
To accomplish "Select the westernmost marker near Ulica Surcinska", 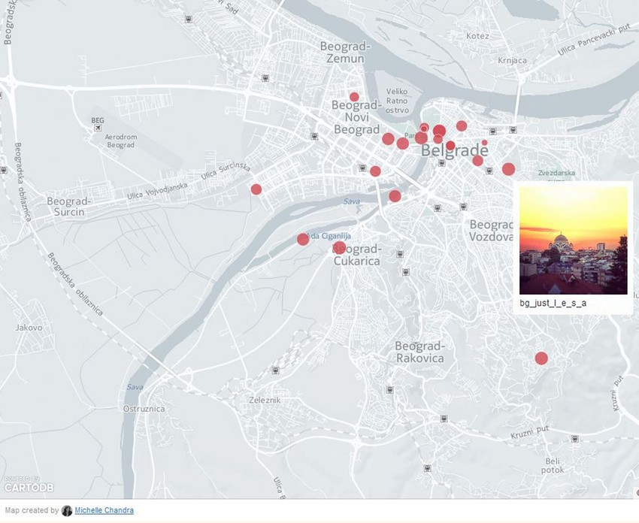I will click(x=256, y=189).
